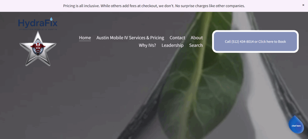Click the water droplet above HydraFix wordmark
The width and height of the screenshot is (308, 139).
coord(51,19)
